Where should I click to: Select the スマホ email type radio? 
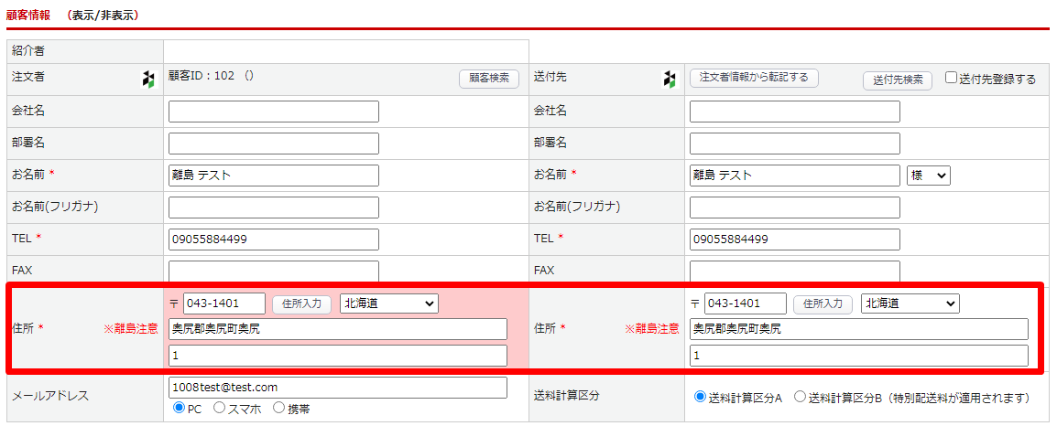click(220, 409)
